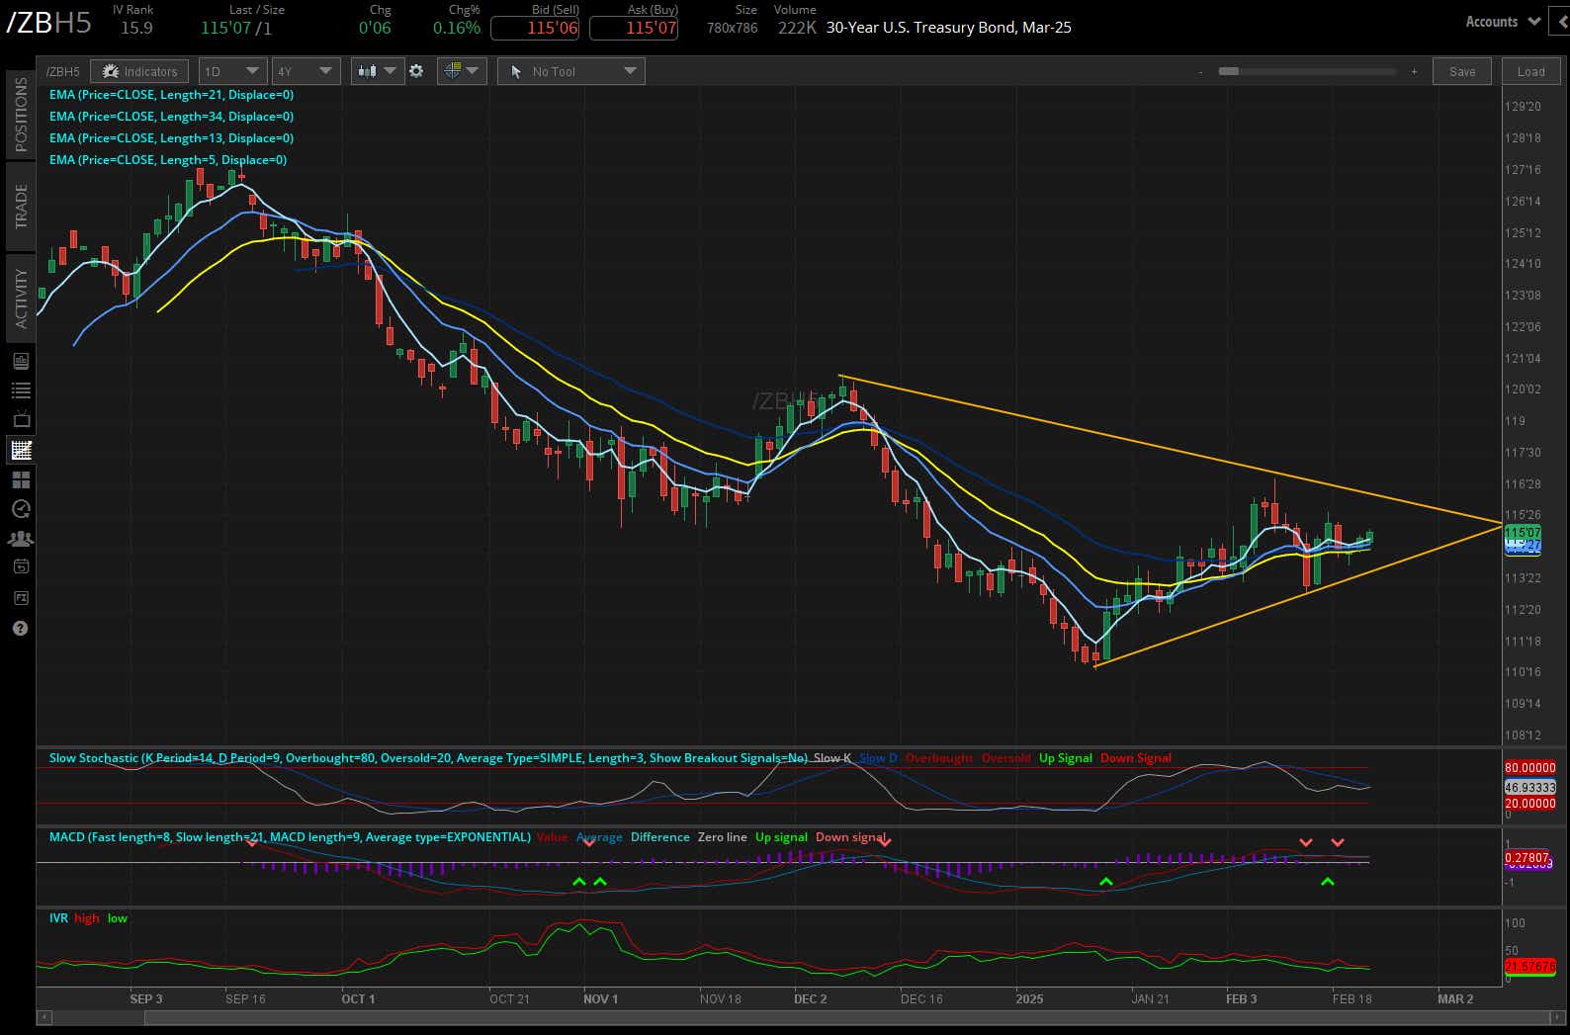Image resolution: width=1570 pixels, height=1035 pixels.
Task: Click the DEC 2 date on time axis
Action: (x=811, y=998)
